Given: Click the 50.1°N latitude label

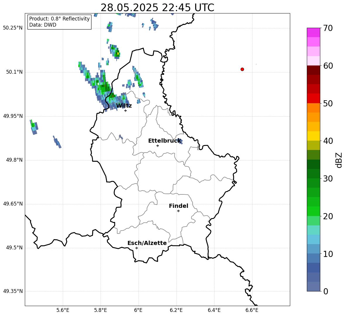Looking at the screenshot, I should (x=14, y=72).
